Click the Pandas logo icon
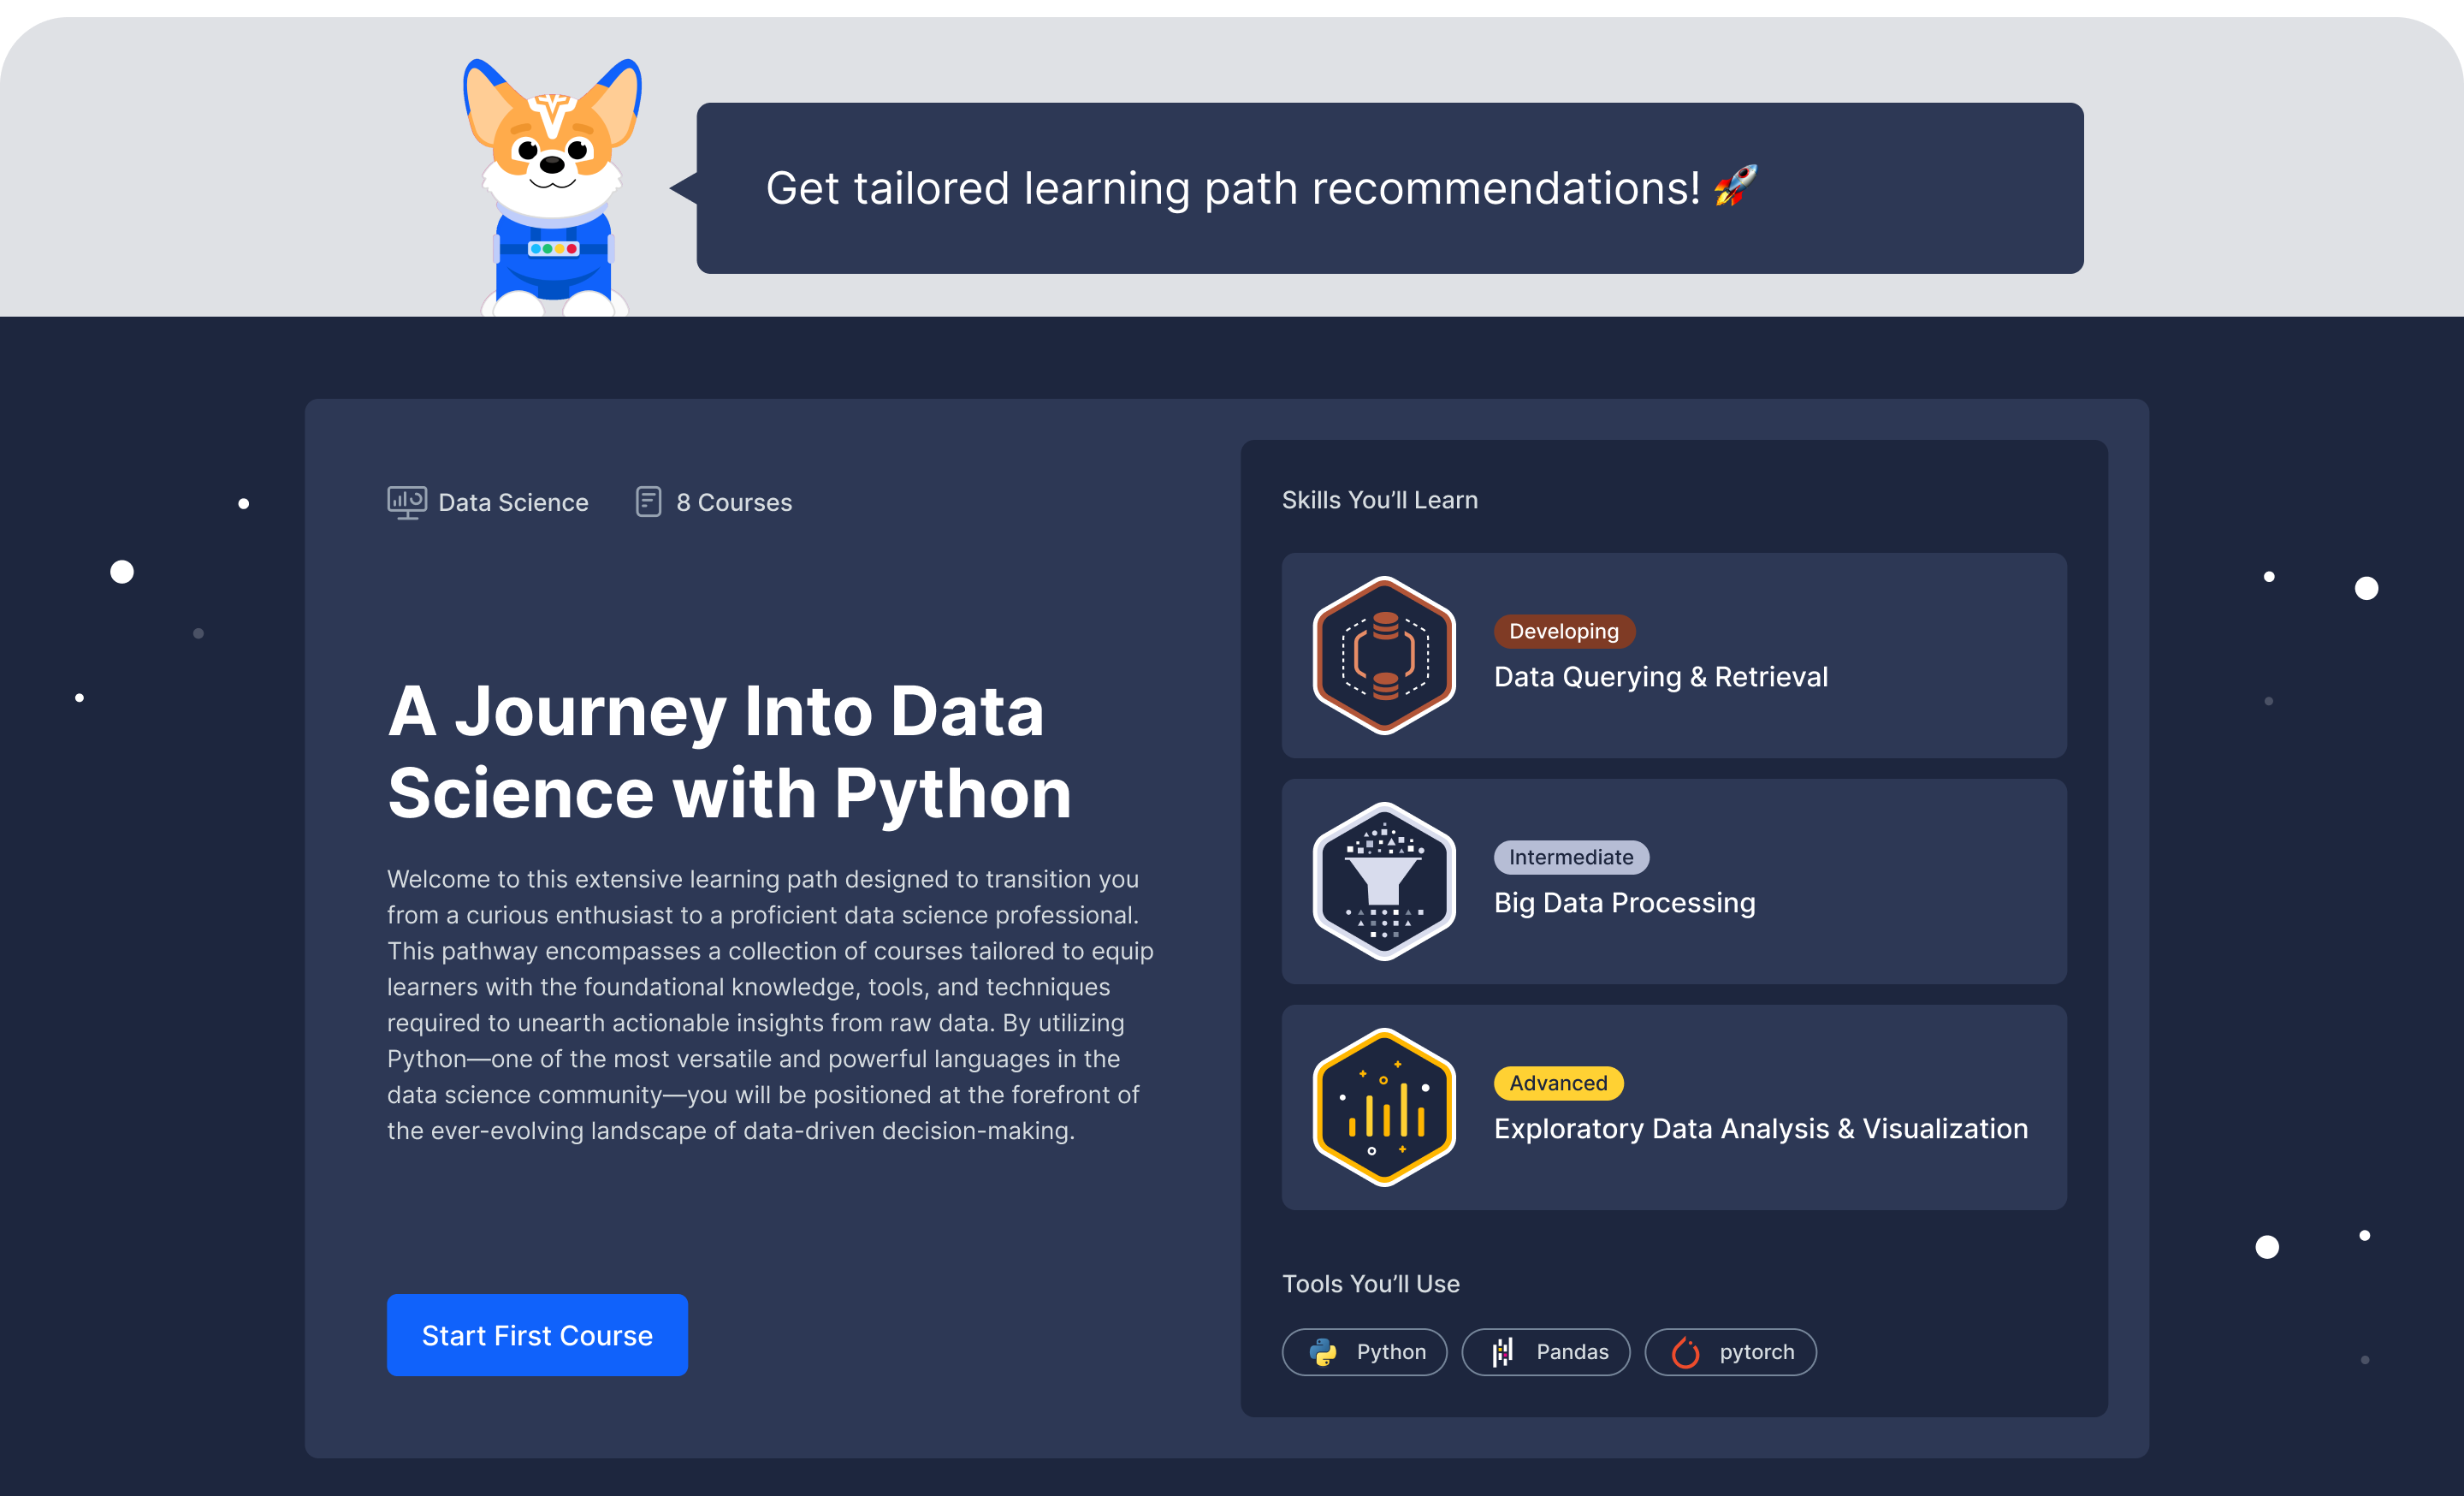Viewport: 2464px width, 1496px height. point(1502,1352)
